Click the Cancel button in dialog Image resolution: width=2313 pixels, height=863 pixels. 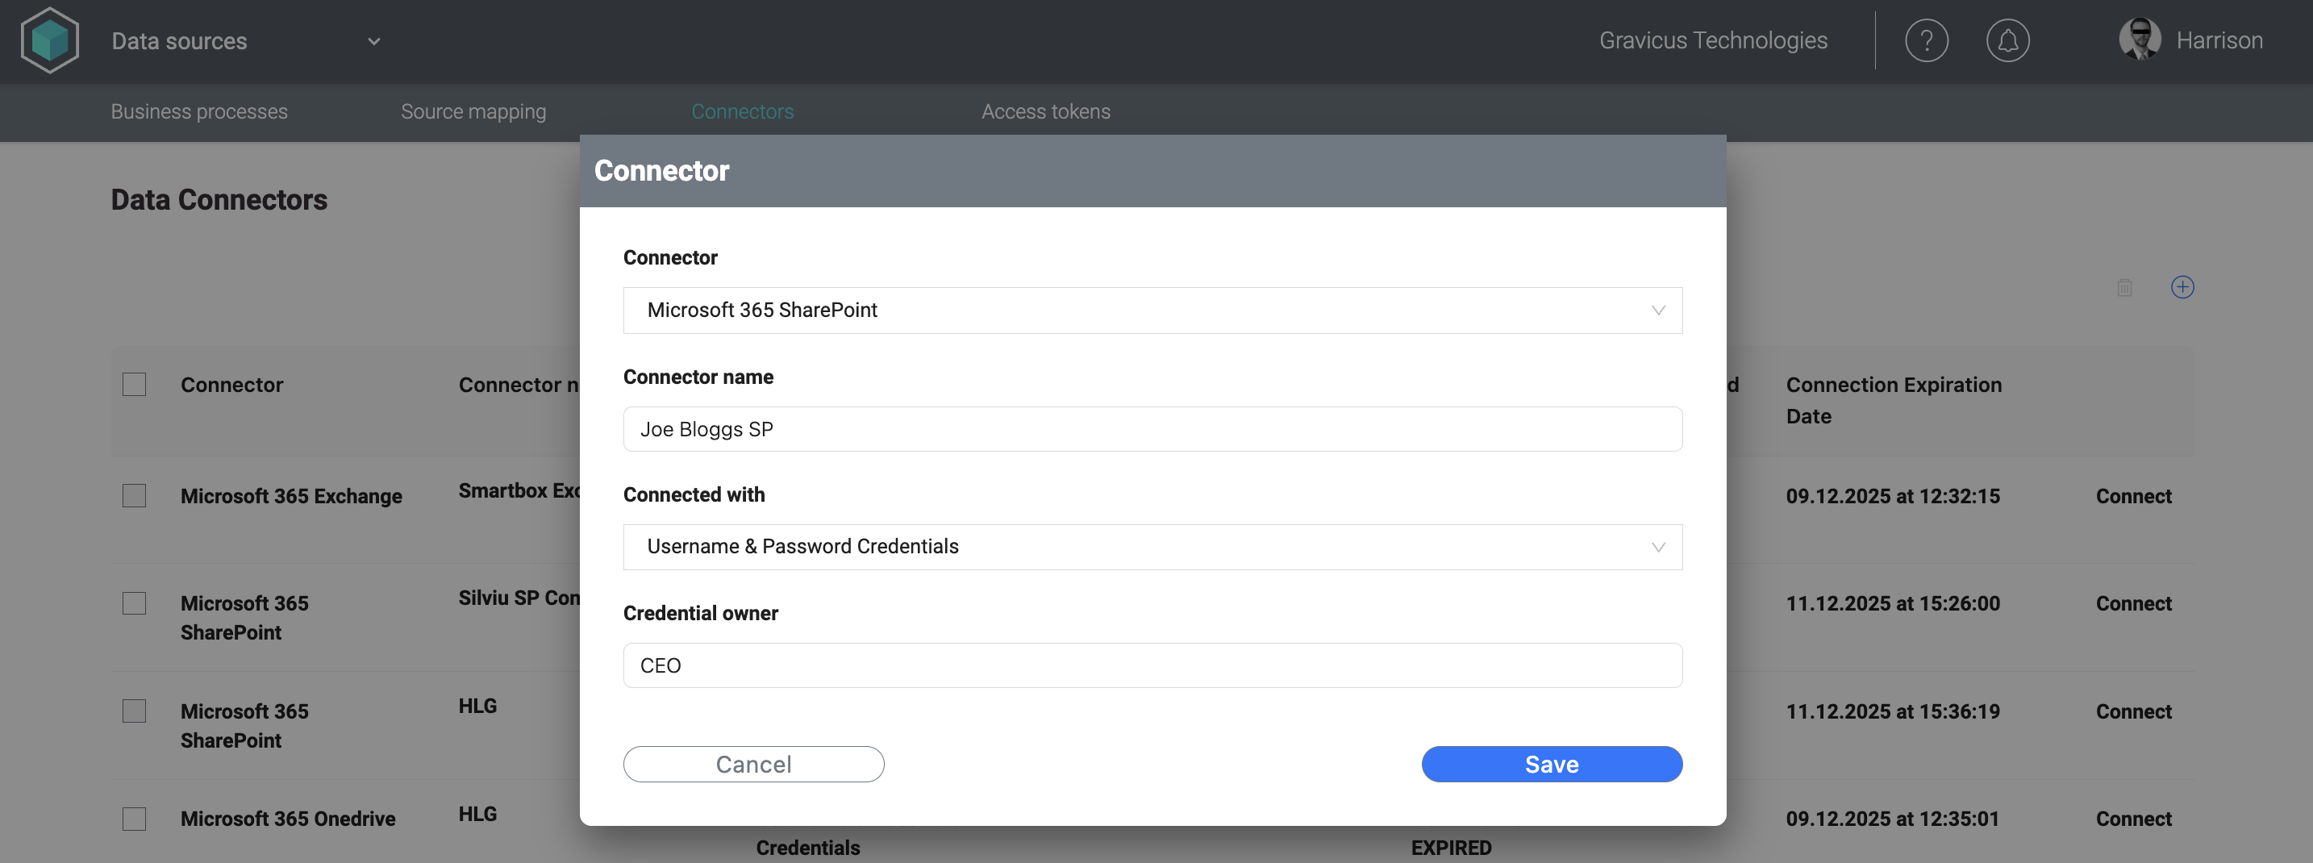[x=753, y=765]
